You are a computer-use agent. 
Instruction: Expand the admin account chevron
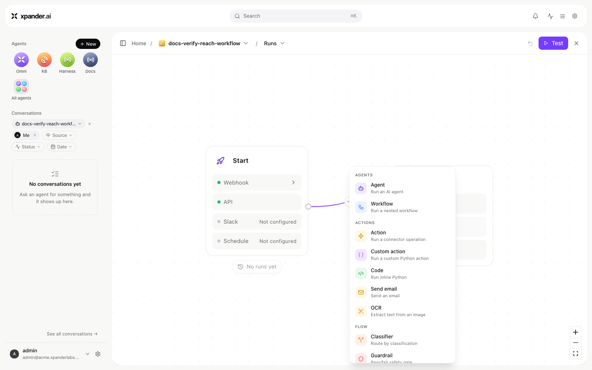(88, 354)
